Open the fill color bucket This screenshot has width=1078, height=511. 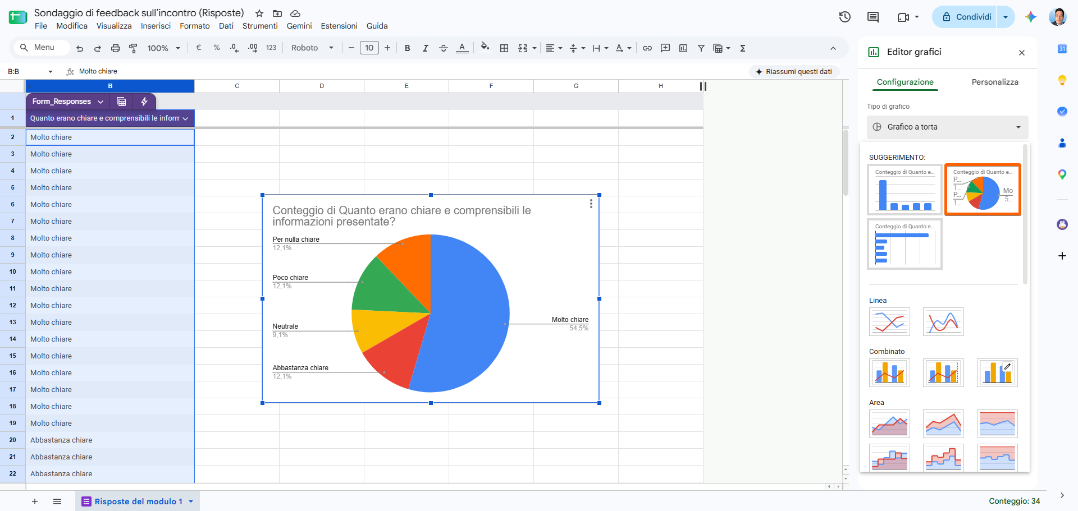(485, 47)
